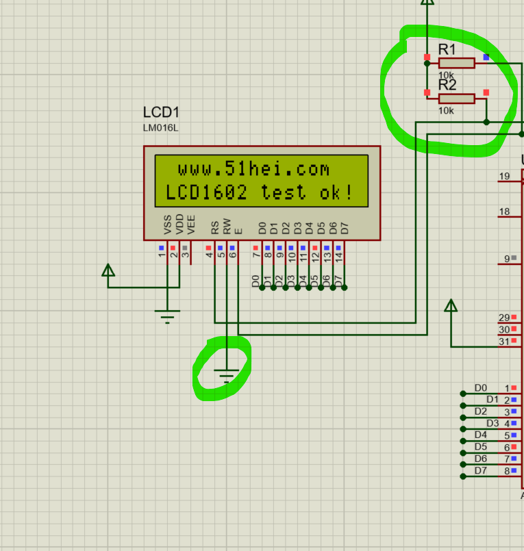This screenshot has width=524, height=551.
Task: Click MCU pin 18 stub
Action: tap(509, 217)
